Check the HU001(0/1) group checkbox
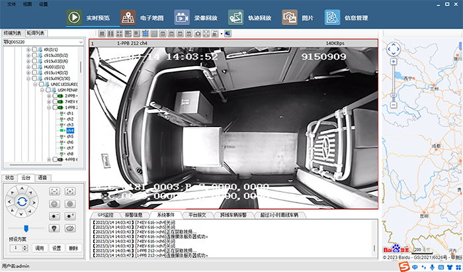This screenshot has width=463, height=272. (34, 67)
